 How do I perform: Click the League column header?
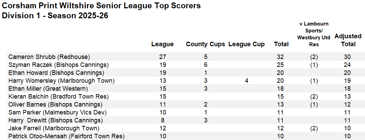pos(162,44)
